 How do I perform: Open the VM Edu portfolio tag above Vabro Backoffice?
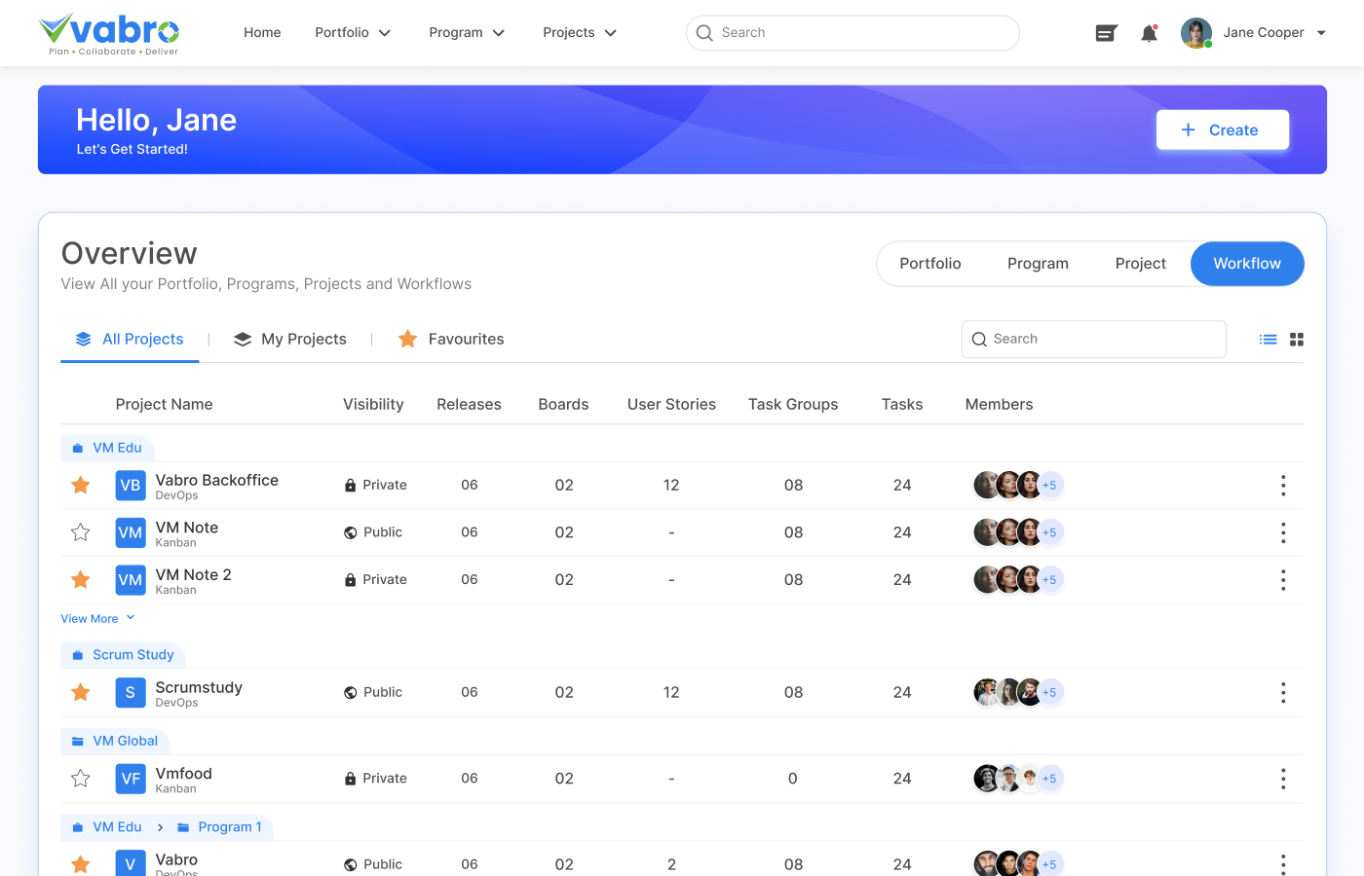[x=107, y=448]
